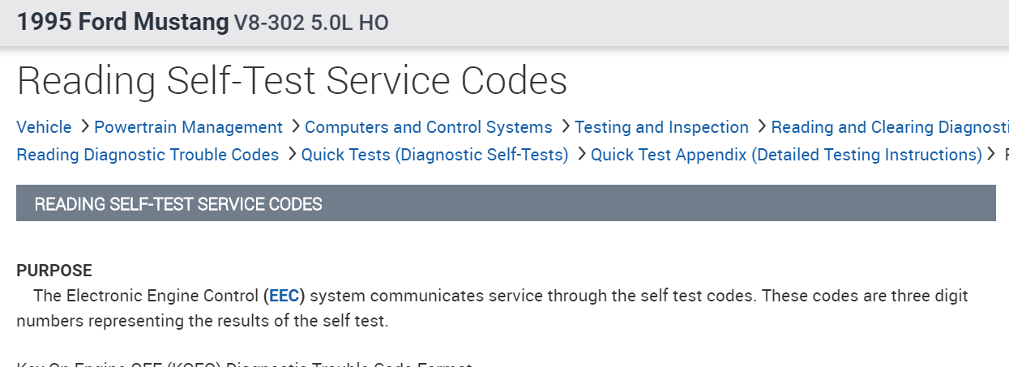Navigate to Testing and Inspection

click(661, 127)
